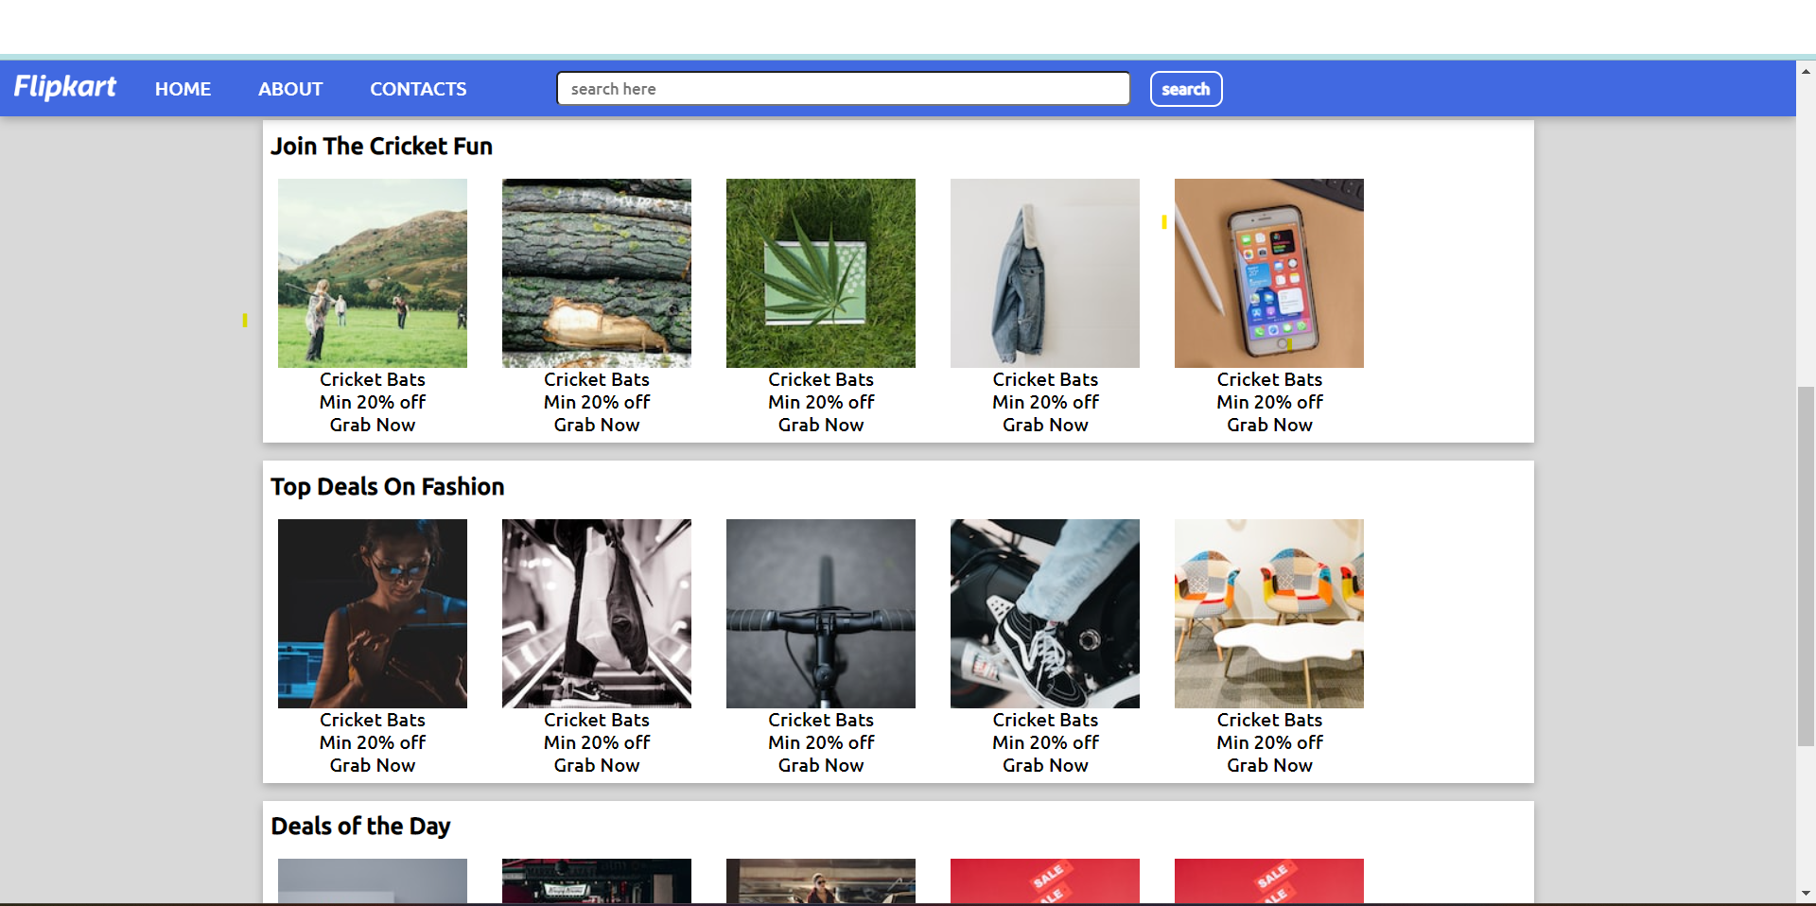Click 'Grab Now' under denim jacket
Viewport: 1816px width, 906px height.
(x=1045, y=426)
